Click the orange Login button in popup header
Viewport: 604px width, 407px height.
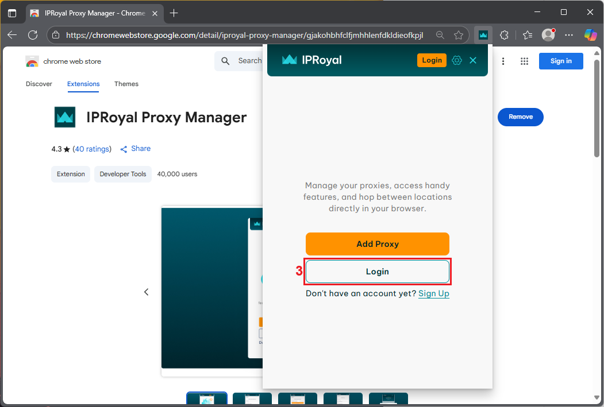432,60
